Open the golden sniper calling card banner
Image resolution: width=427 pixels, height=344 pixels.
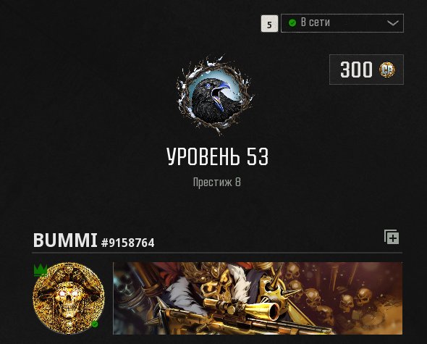point(258,298)
